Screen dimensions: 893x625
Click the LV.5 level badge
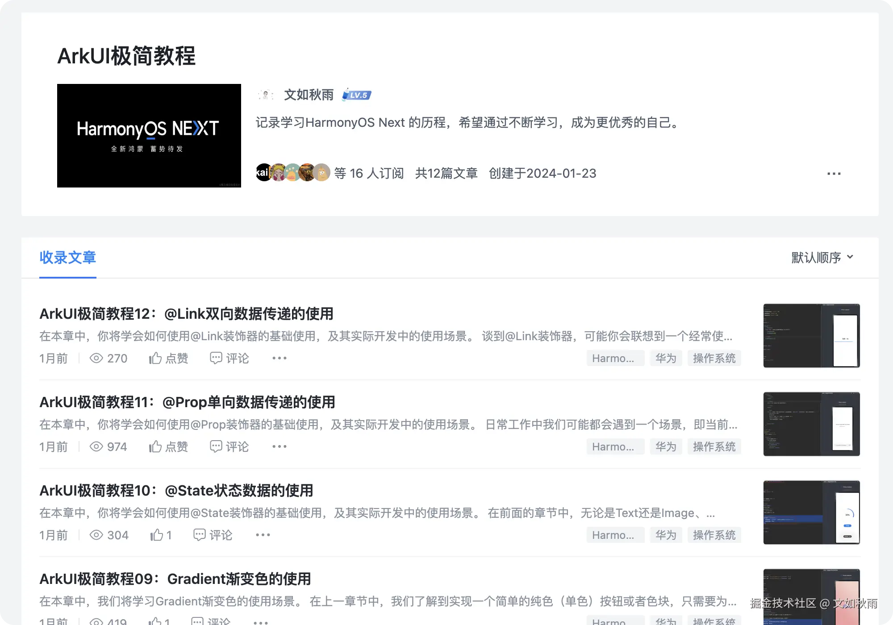pyautogui.click(x=357, y=95)
